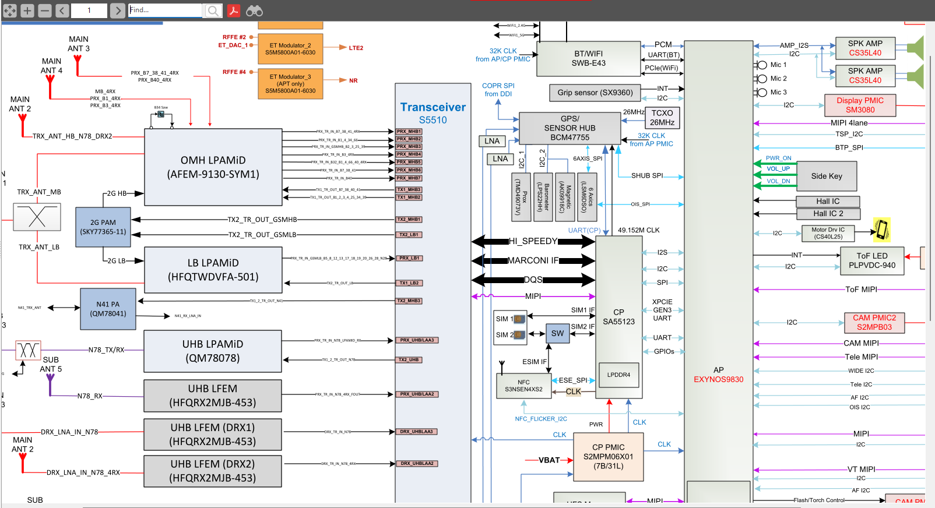This screenshot has height=508, width=935.
Task: Click the ToF LED PLPVDC-940 block
Action: 872,260
